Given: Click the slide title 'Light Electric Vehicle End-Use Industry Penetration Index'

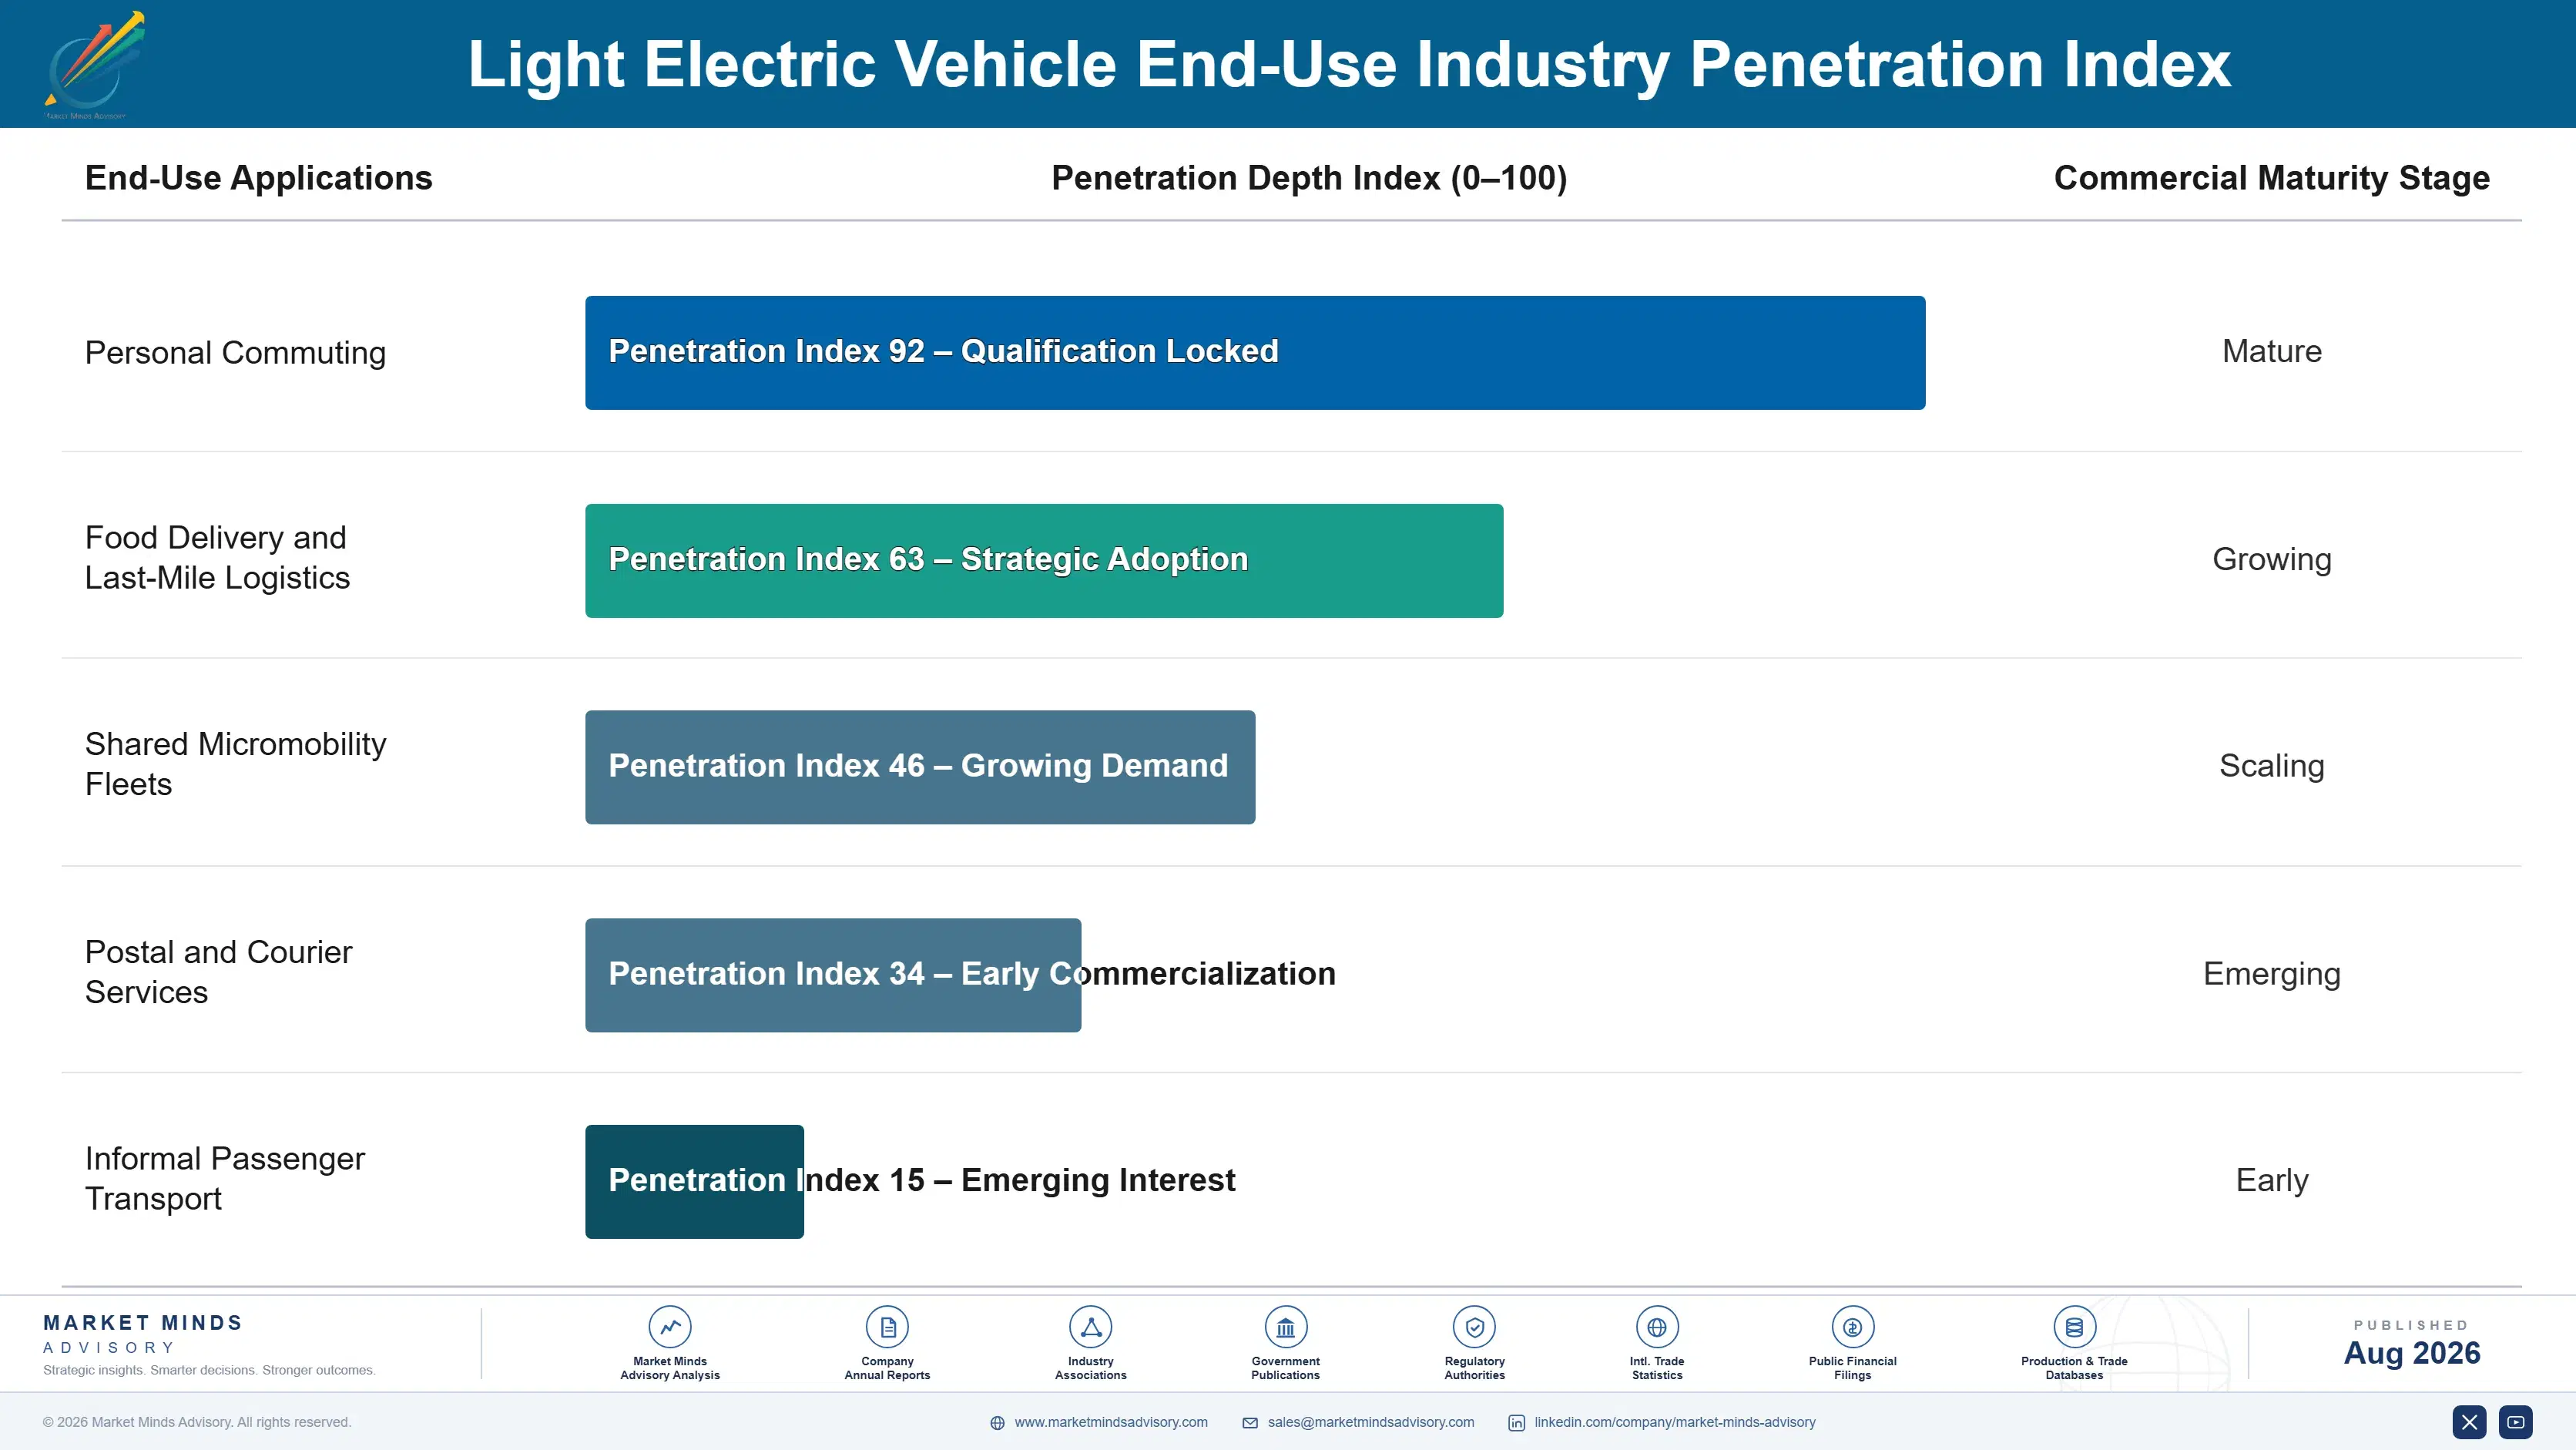Looking at the screenshot, I should pyautogui.click(x=1349, y=64).
